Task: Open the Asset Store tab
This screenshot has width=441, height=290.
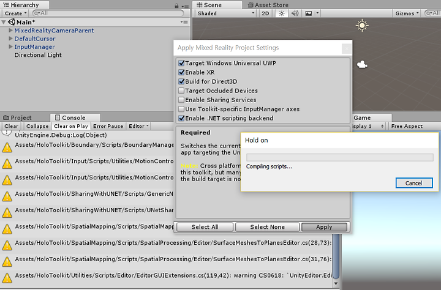Action: click(268, 5)
